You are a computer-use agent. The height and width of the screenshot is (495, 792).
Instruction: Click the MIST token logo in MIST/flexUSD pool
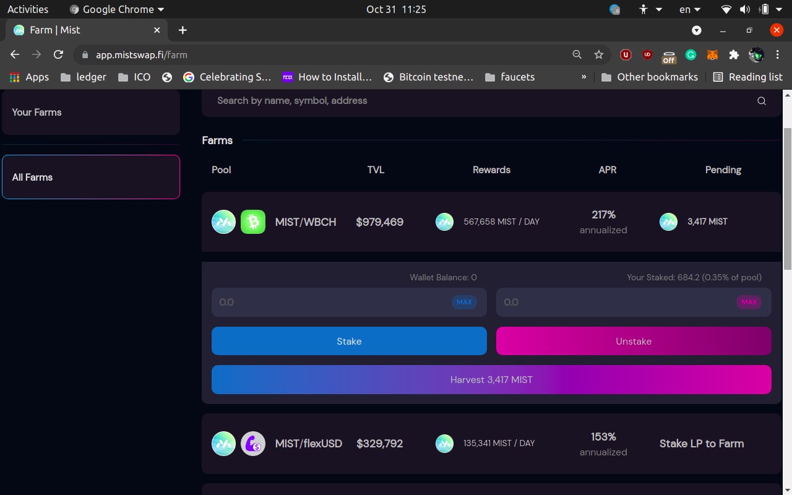coord(224,444)
